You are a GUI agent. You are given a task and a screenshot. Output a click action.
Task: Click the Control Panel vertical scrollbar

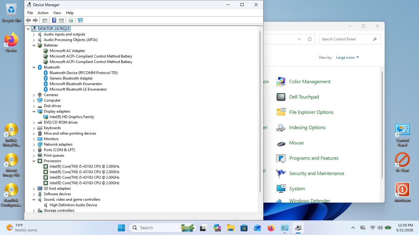(382, 125)
